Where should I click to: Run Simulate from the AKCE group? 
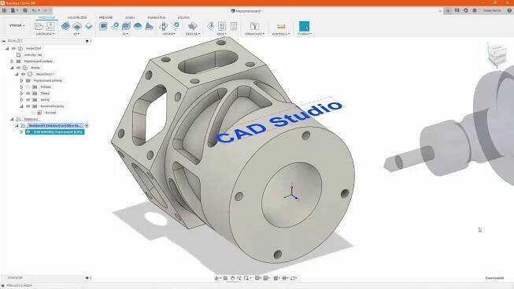point(210,26)
